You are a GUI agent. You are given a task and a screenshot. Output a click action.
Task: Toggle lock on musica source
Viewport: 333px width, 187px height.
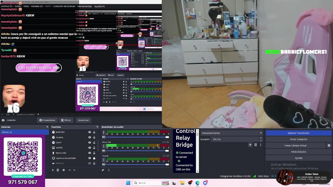(x=94, y=137)
